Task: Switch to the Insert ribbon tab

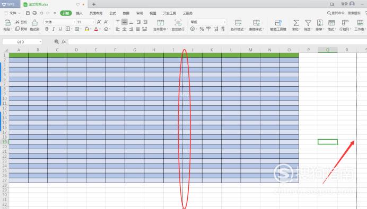Action: click(80, 13)
